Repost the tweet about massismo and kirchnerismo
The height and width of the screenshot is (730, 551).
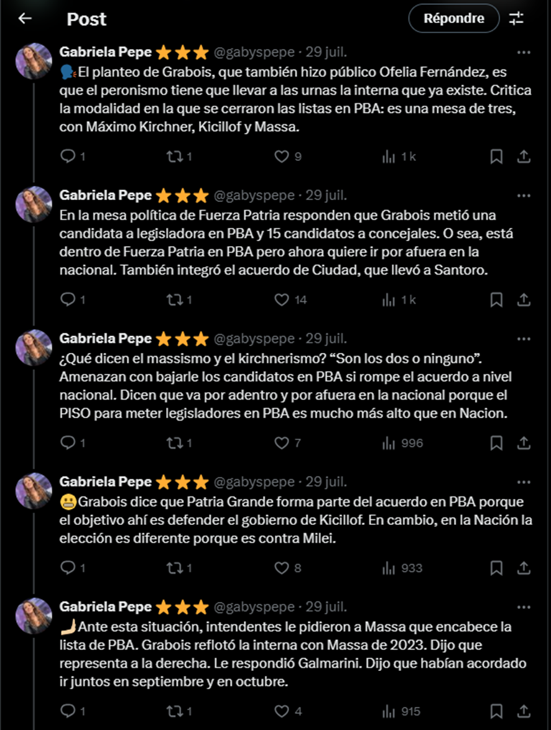click(x=175, y=443)
